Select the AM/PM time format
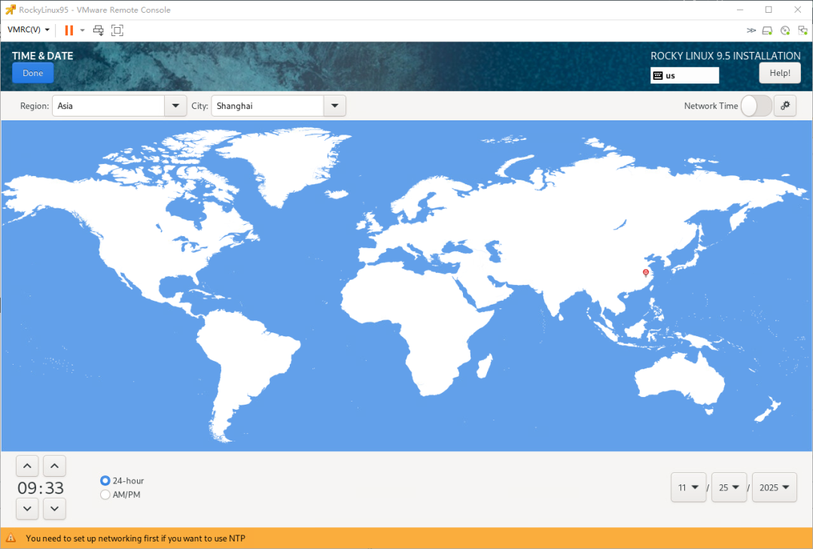Screen dimensions: 813x549 [120, 495]
